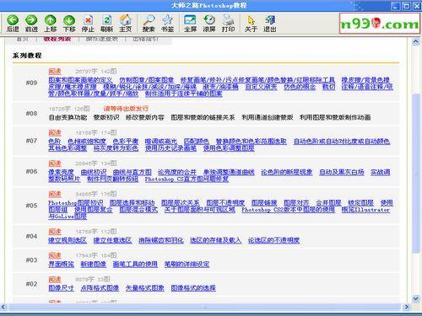Click the horizontal scrollbar left arrow
Viewport: 422px width, 316px height.
coord(3,307)
